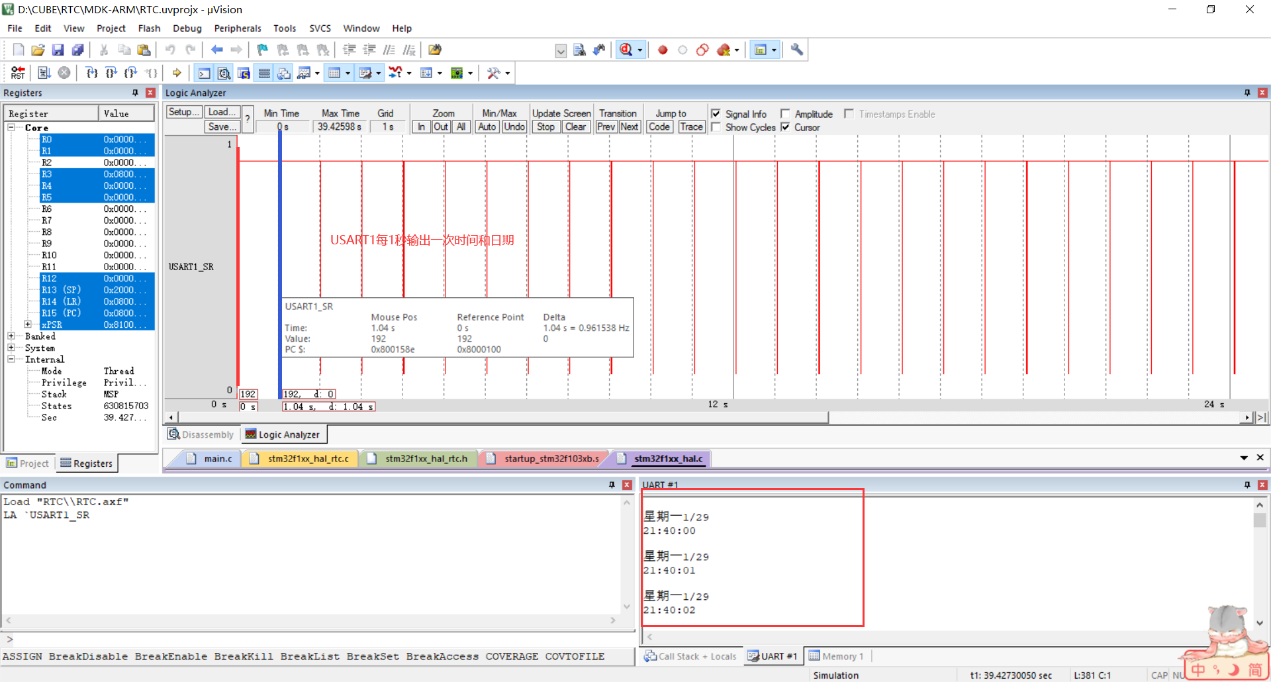
Task: Toggle the Call Stack window icon
Action: pyautogui.click(x=284, y=73)
